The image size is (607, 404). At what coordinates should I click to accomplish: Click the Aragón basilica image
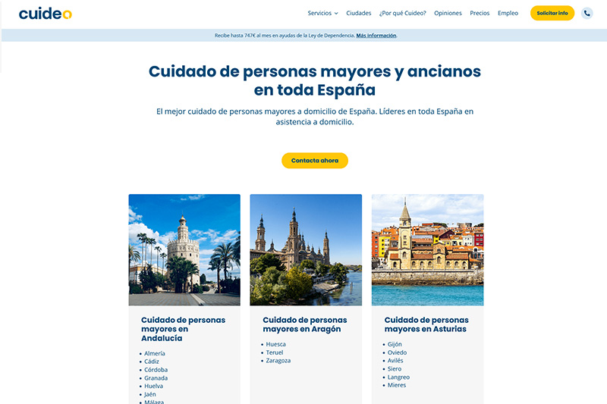[x=306, y=249]
